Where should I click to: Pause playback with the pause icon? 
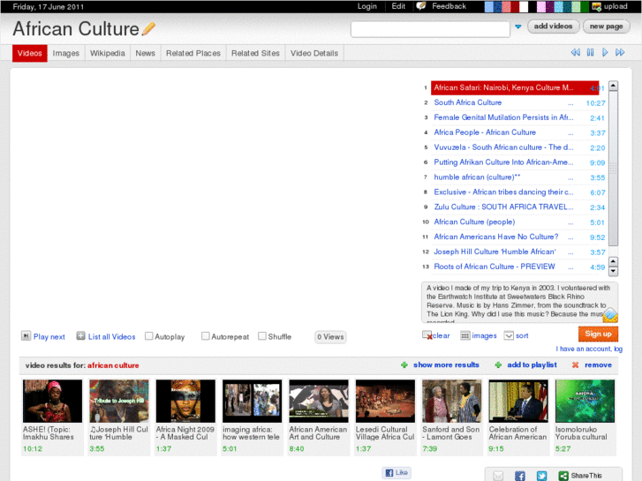tap(590, 53)
